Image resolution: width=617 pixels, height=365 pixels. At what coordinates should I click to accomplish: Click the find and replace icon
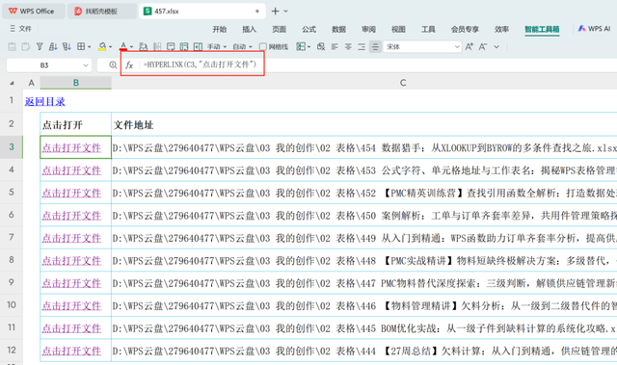click(144, 47)
